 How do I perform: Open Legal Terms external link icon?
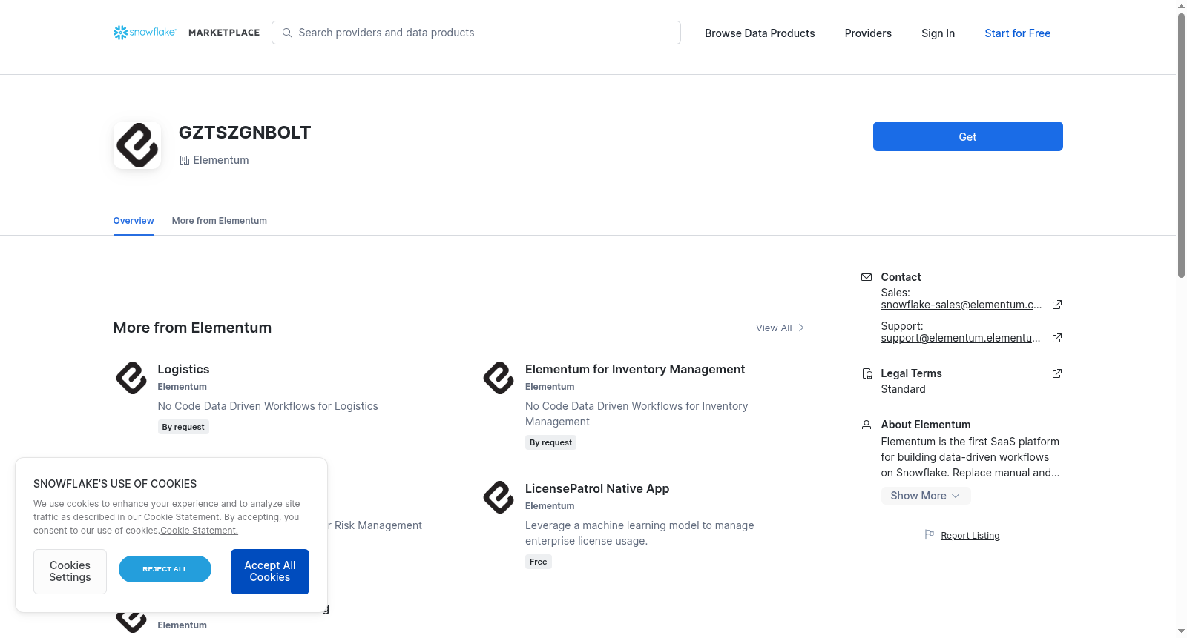[1057, 373]
